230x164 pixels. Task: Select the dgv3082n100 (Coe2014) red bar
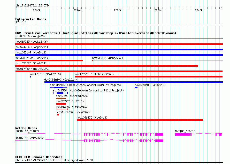click(x=49, y=60)
